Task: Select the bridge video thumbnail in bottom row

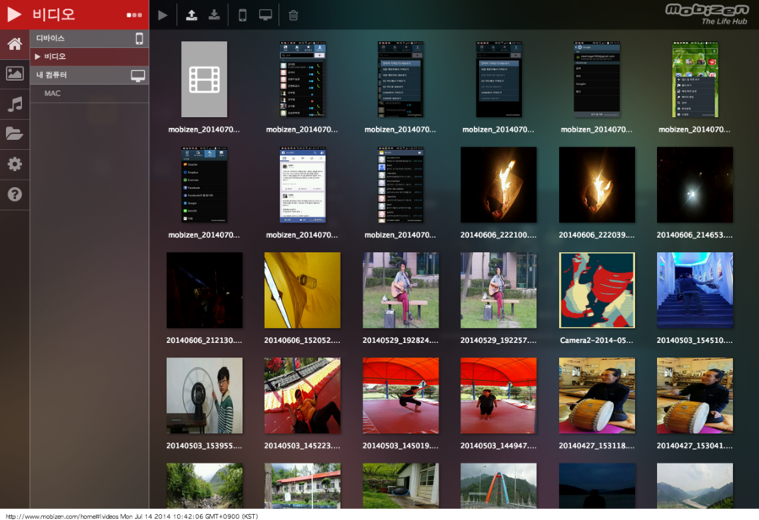Action: point(498,485)
